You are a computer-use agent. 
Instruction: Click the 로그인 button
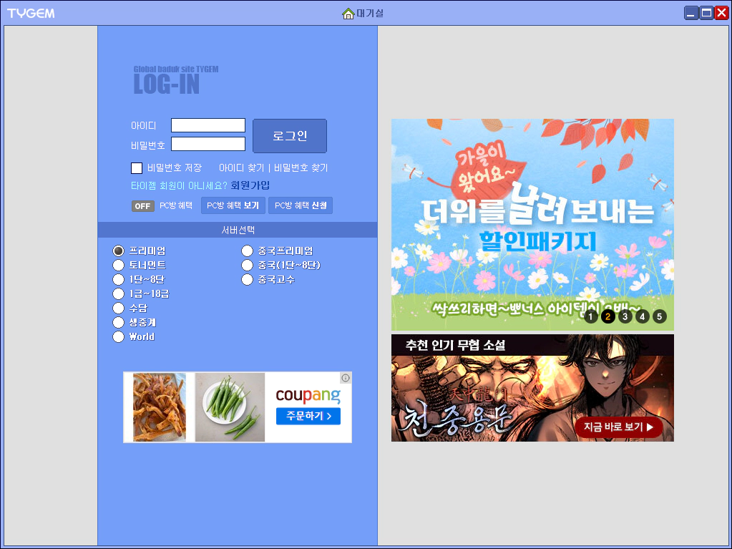tap(289, 135)
